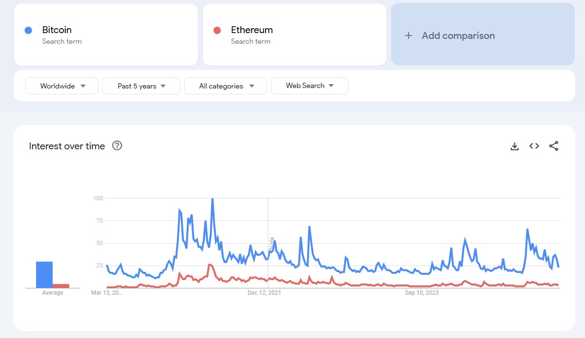585x338 pixels.
Task: Select Ethereum's average interest bar
Action: click(60, 285)
